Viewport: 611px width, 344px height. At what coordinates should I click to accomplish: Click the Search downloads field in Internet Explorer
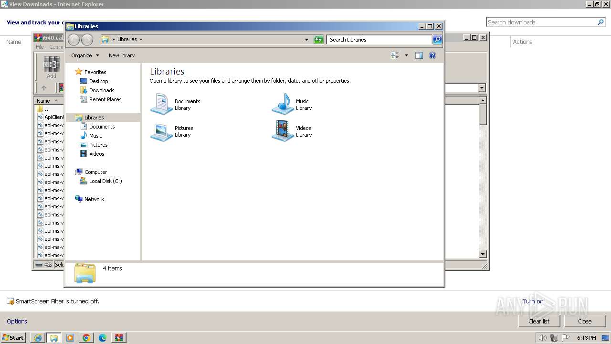pos(542,22)
